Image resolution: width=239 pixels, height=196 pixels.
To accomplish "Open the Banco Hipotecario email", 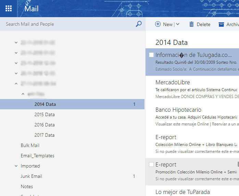I will pos(192,117).
